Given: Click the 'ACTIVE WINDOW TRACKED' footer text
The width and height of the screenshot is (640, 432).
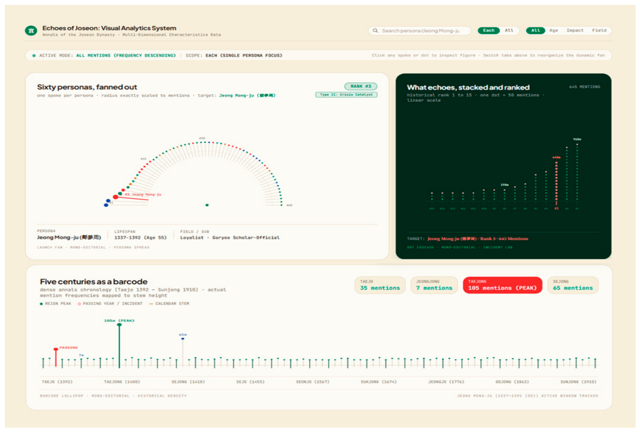Looking at the screenshot, I should [x=570, y=396].
